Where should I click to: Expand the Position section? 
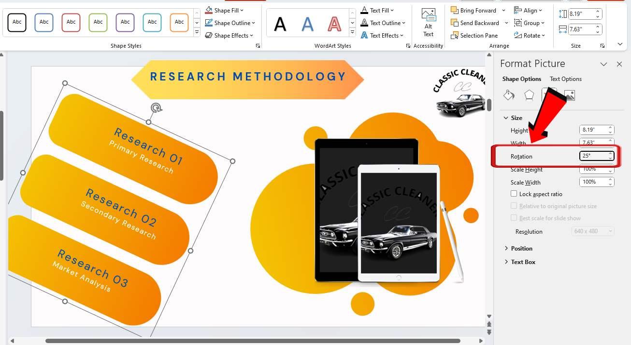point(506,248)
